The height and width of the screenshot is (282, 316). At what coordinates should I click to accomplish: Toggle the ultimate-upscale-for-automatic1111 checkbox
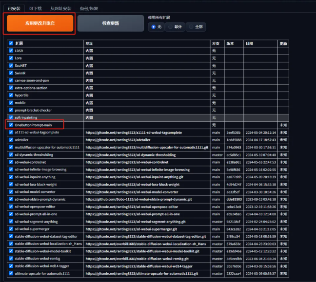coord(11,273)
